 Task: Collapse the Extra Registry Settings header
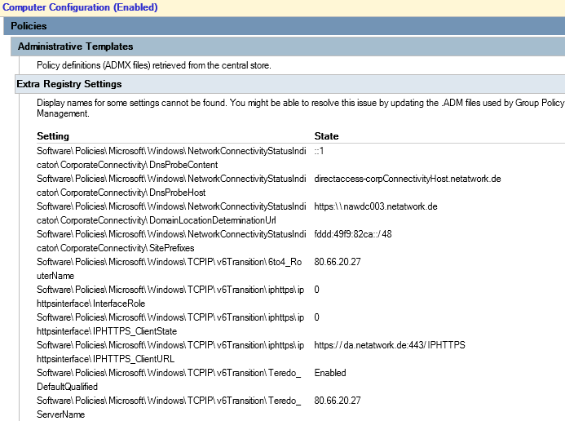[290, 84]
